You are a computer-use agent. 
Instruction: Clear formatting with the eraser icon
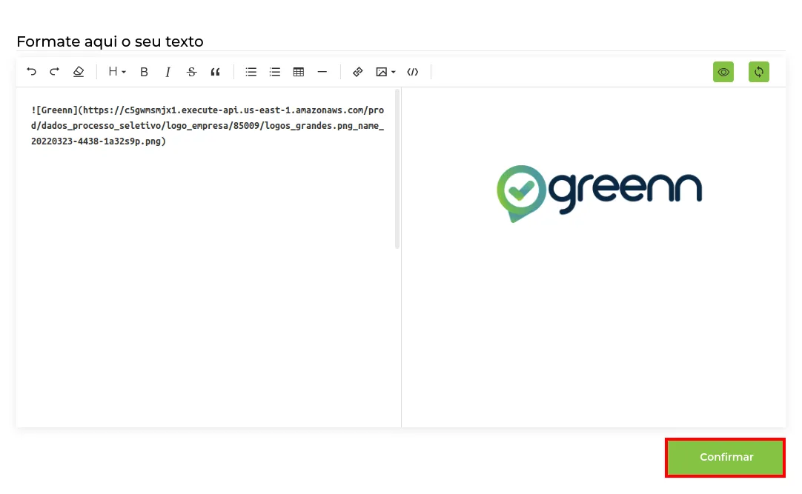pyautogui.click(x=79, y=72)
